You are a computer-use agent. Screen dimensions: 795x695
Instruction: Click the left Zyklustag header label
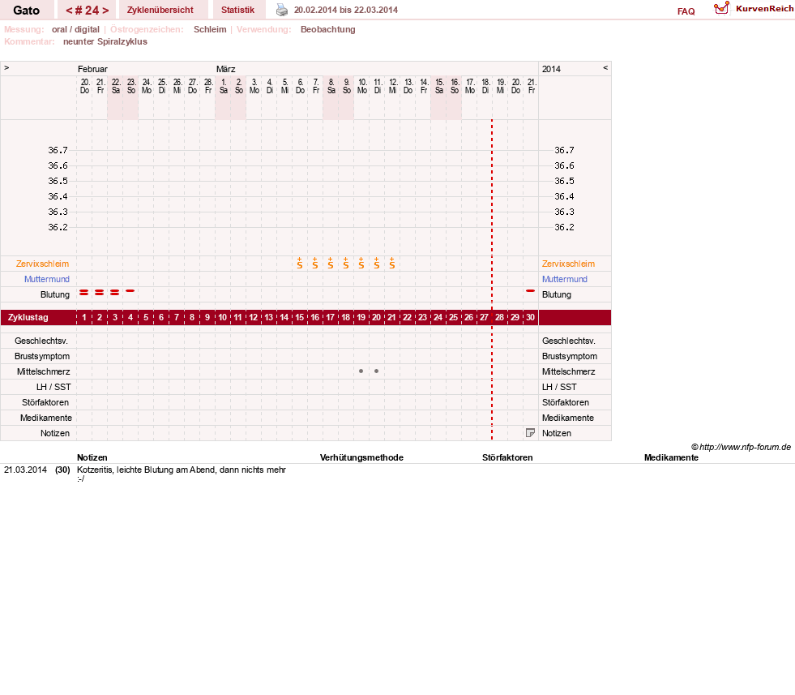point(28,317)
